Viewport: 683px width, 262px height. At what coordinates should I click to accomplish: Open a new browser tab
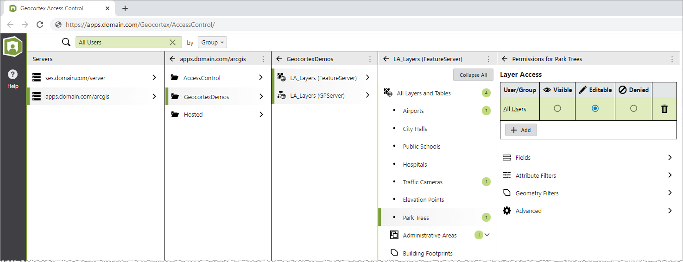[x=125, y=8]
